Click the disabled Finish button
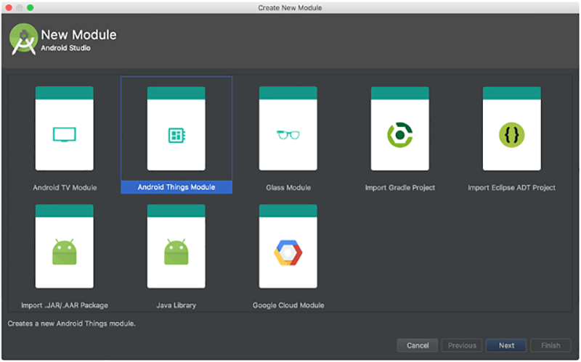This screenshot has height=362, width=581. click(550, 345)
